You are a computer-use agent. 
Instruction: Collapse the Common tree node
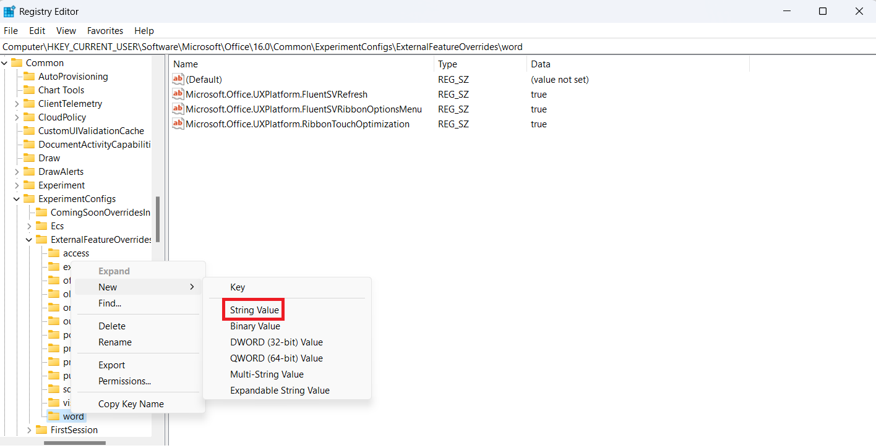point(4,63)
